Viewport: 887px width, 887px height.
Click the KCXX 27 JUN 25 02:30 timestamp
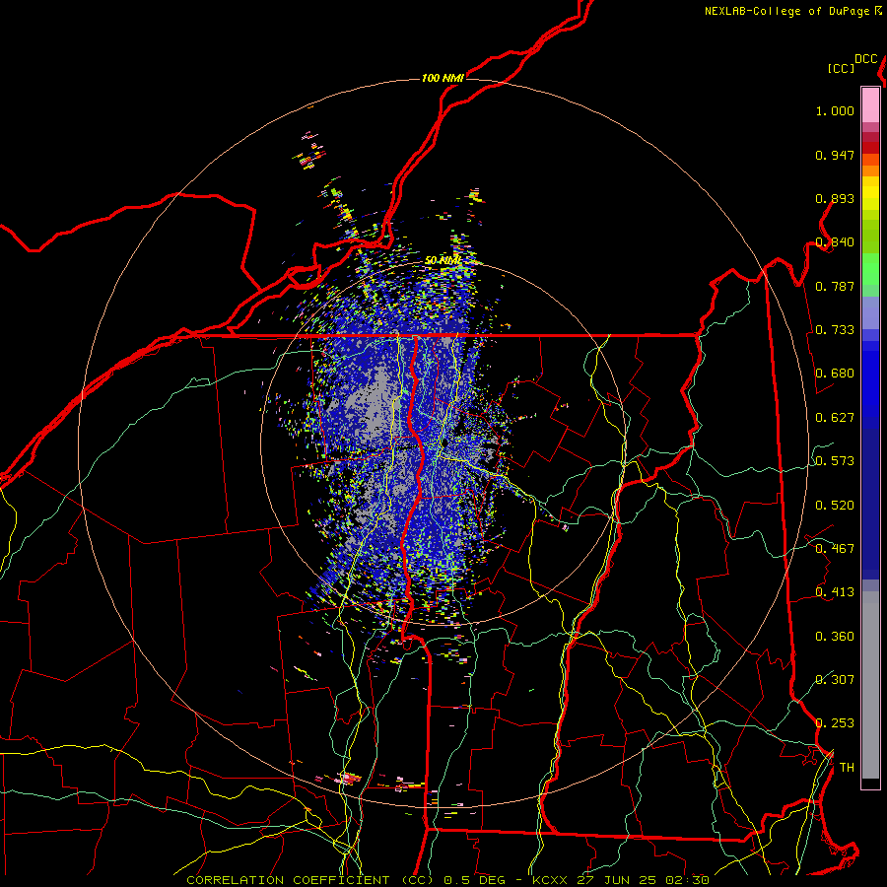(x=621, y=880)
